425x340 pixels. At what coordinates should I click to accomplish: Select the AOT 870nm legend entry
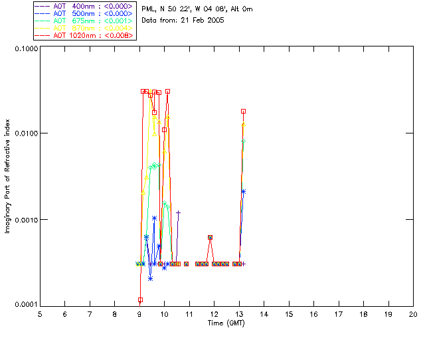(x=85, y=28)
